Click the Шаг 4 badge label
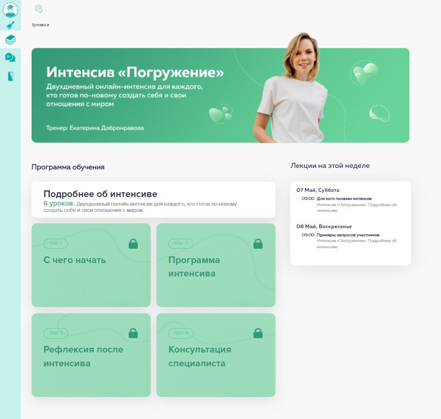The image size is (441, 419). (181, 333)
